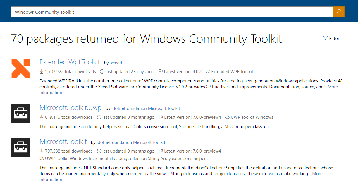Click the clock icon in Microsoft.Toolkit.Uwp row
Image resolution: width=358 pixels, height=186 pixels.
[x=99, y=117]
